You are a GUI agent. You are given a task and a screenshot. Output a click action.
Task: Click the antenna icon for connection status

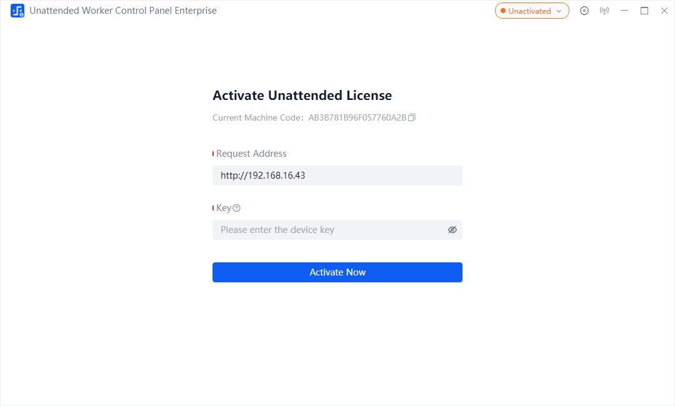pos(604,11)
